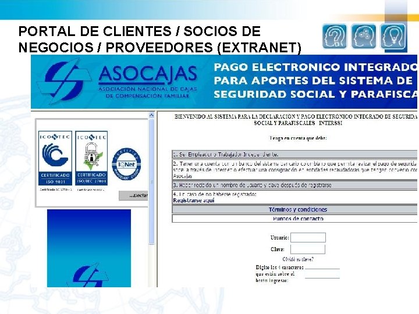Image resolution: width=419 pixels, height=314 pixels.
Task: Click the Olvidó su clave? link
Action: (x=298, y=259)
